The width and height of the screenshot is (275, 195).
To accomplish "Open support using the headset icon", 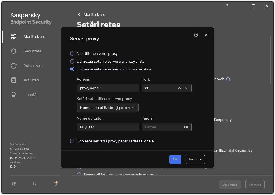I will point(34,184).
